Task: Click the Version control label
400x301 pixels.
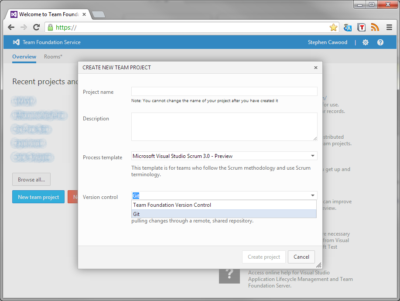Action: click(x=100, y=197)
